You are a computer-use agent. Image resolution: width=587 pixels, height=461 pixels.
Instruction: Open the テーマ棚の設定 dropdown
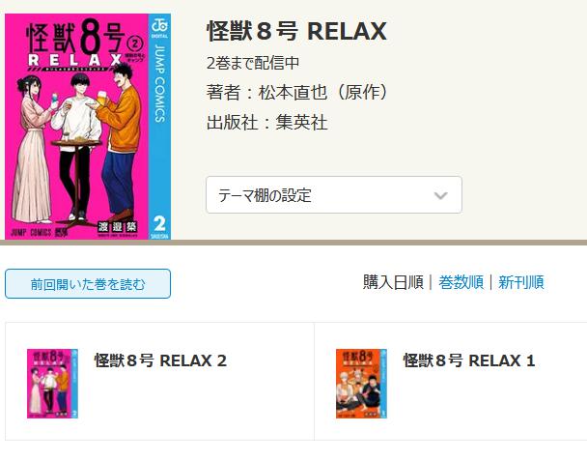(x=334, y=195)
